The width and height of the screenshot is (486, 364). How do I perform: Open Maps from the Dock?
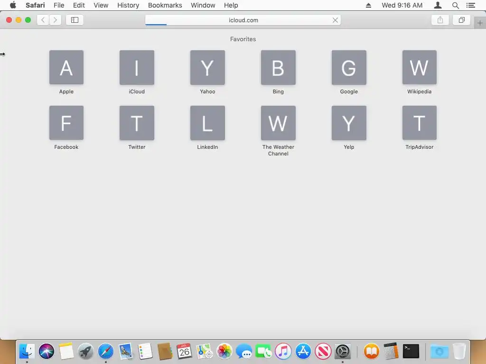pos(204,351)
